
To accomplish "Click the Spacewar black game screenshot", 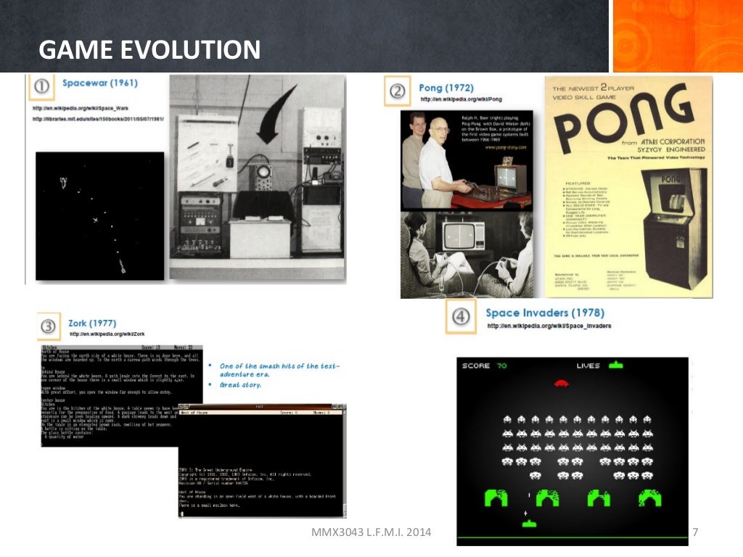I will 100,216.
